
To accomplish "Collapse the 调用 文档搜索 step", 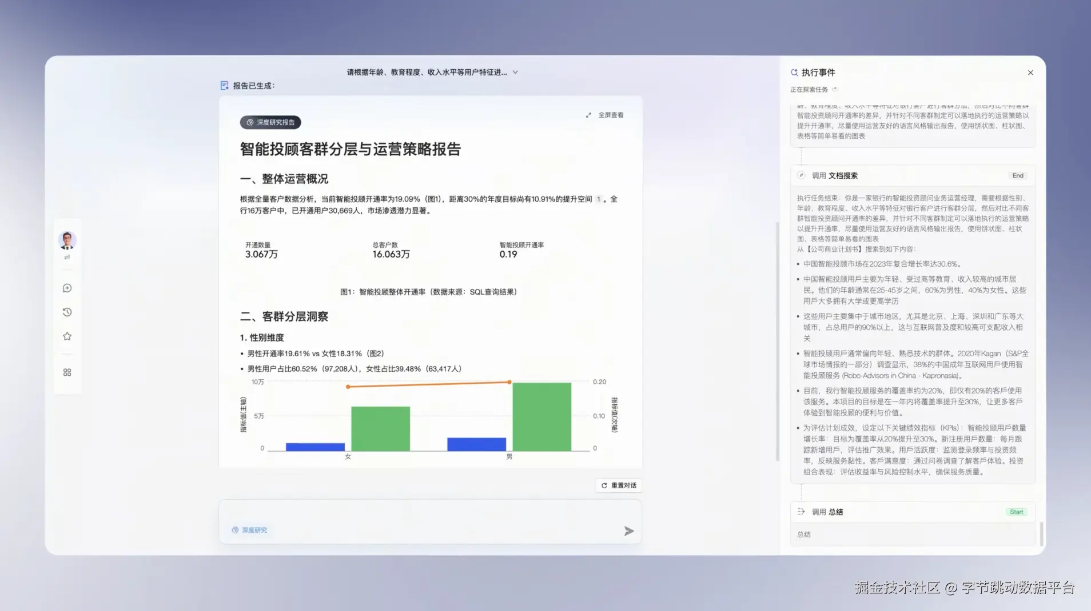I will pos(913,176).
